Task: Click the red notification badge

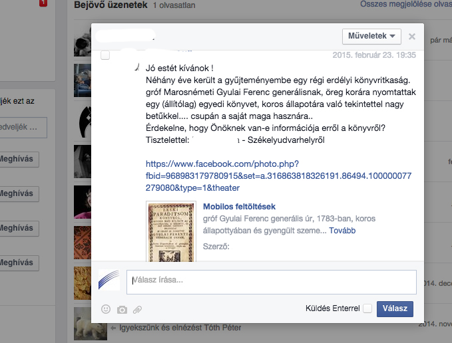Action: [x=43, y=3]
